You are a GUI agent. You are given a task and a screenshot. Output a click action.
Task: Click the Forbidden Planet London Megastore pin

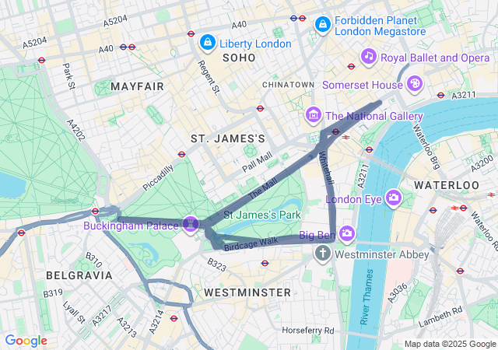323,25
